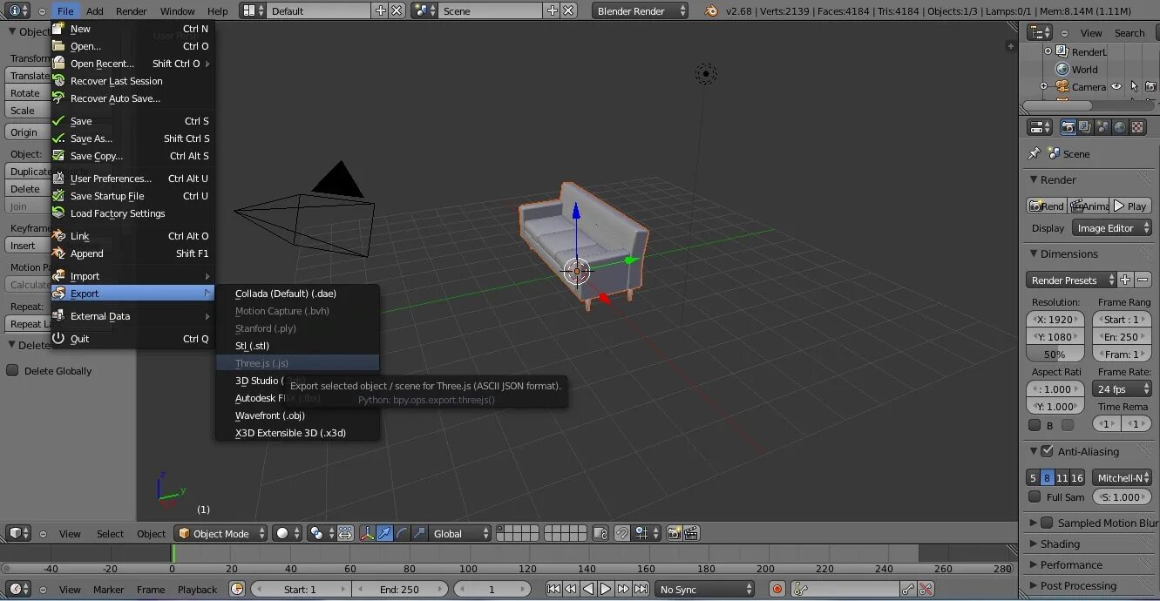Open the Blender Render engine dropdown
1160x601 pixels.
(641, 10)
